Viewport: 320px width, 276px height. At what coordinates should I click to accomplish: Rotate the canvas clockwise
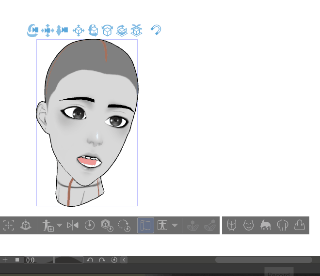[x=102, y=260]
